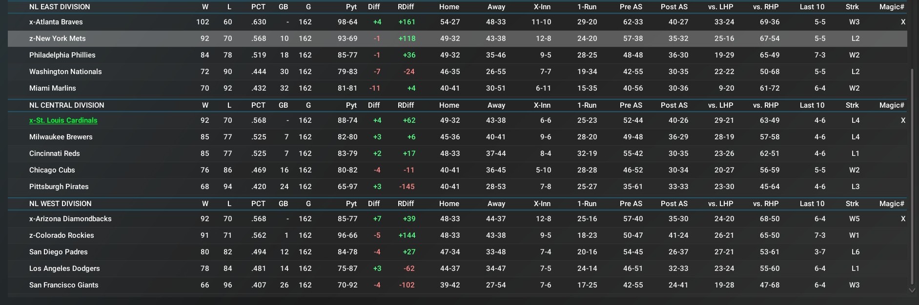Click the NL Central Magic# header
Screen dimensions: 919x305
coord(891,105)
